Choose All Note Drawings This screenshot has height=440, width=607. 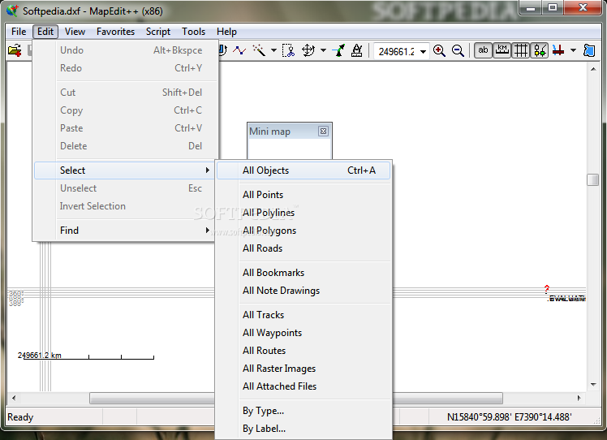point(303,291)
